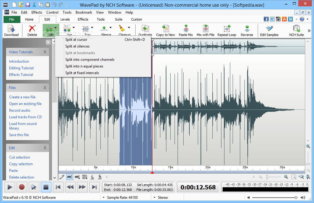Click the Trim tool icon
The width and height of the screenshot is (314, 203).
coord(86,29)
